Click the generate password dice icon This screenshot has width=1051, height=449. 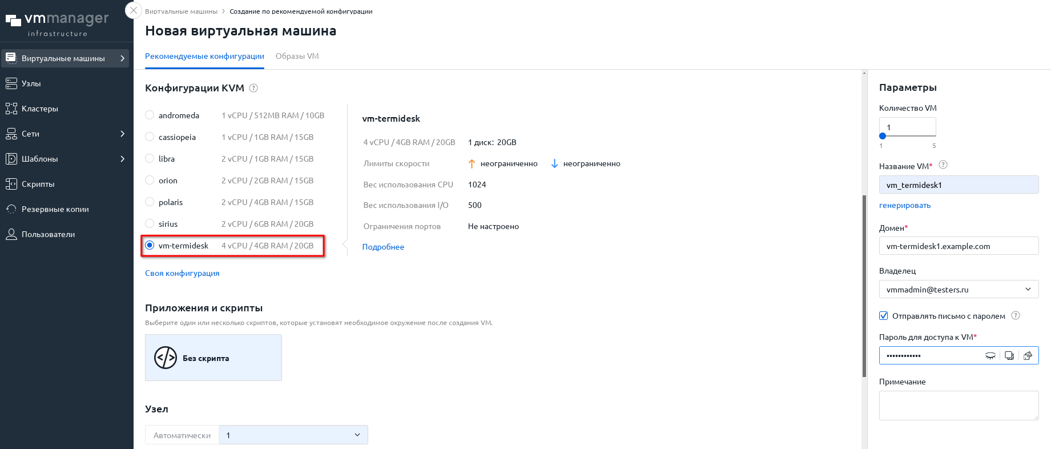tap(1028, 356)
